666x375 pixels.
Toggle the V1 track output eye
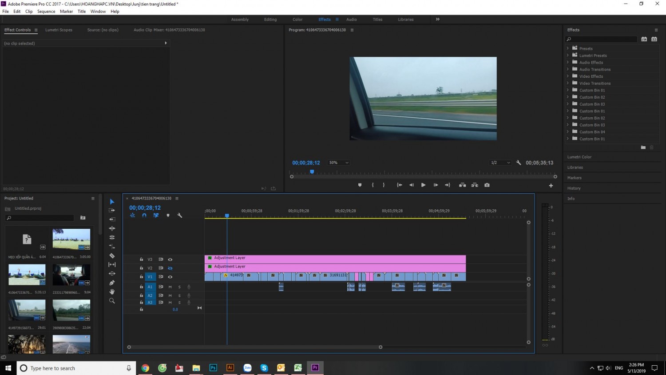170,277
